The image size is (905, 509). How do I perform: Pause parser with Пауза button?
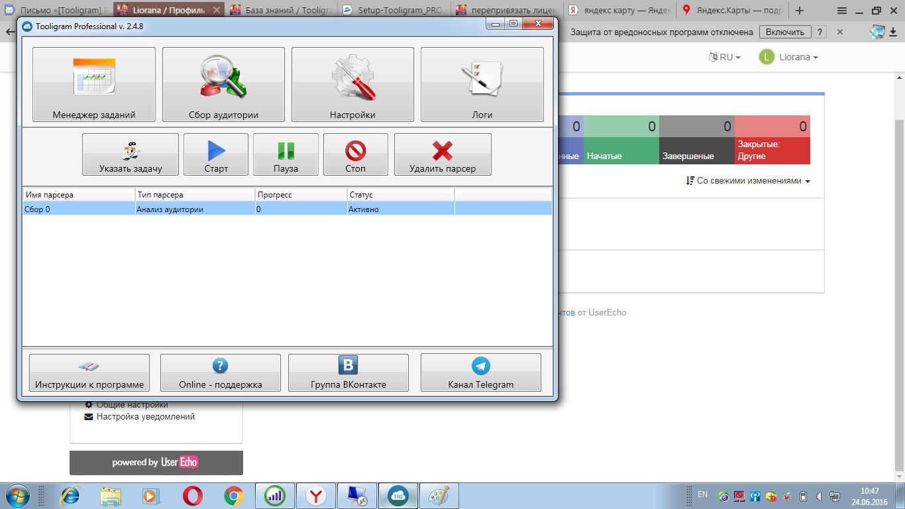(x=286, y=154)
